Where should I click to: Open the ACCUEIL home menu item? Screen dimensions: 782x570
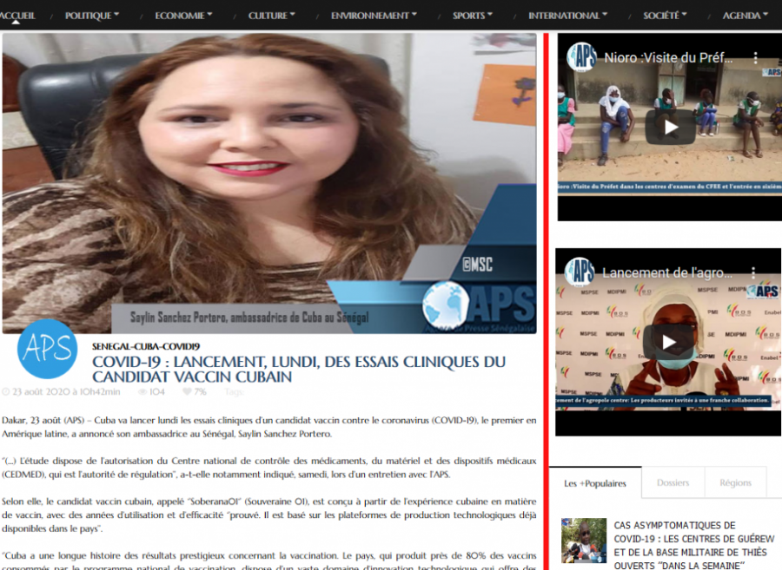pos(17,16)
